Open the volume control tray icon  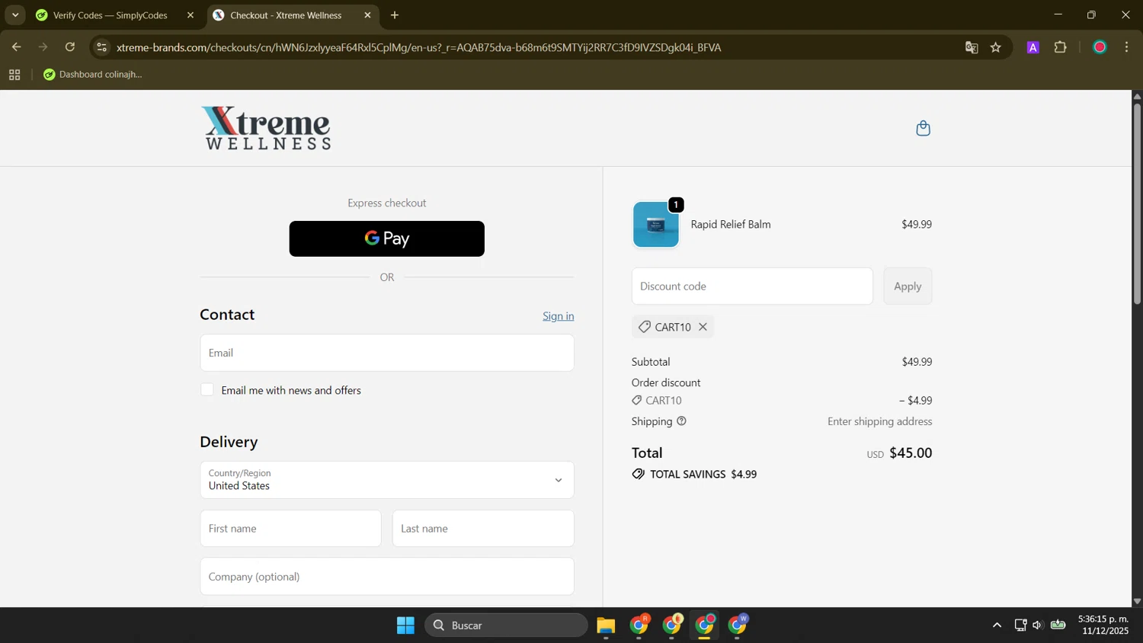point(1037,625)
